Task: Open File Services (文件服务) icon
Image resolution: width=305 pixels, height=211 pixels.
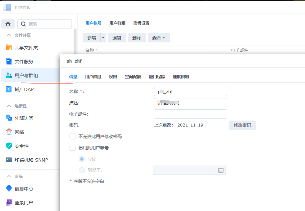Action: tap(9, 62)
